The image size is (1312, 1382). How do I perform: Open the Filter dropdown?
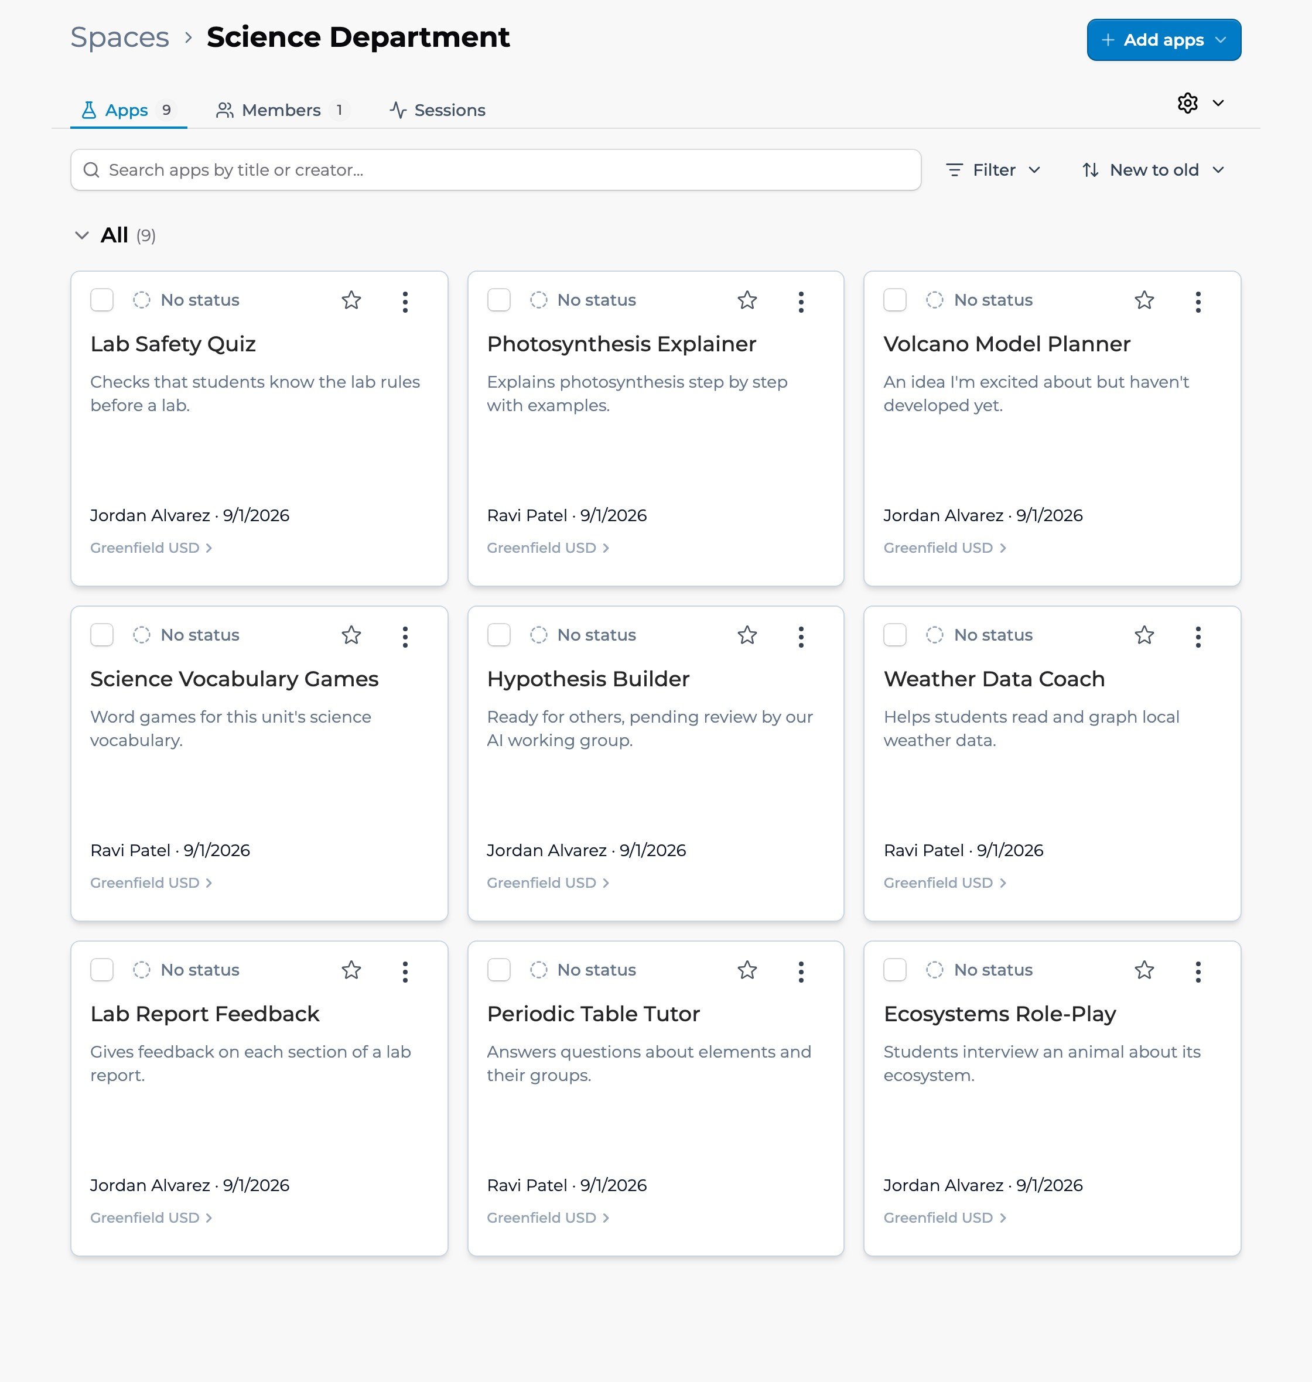[x=993, y=170]
